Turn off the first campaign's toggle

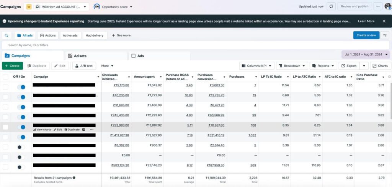21,87
